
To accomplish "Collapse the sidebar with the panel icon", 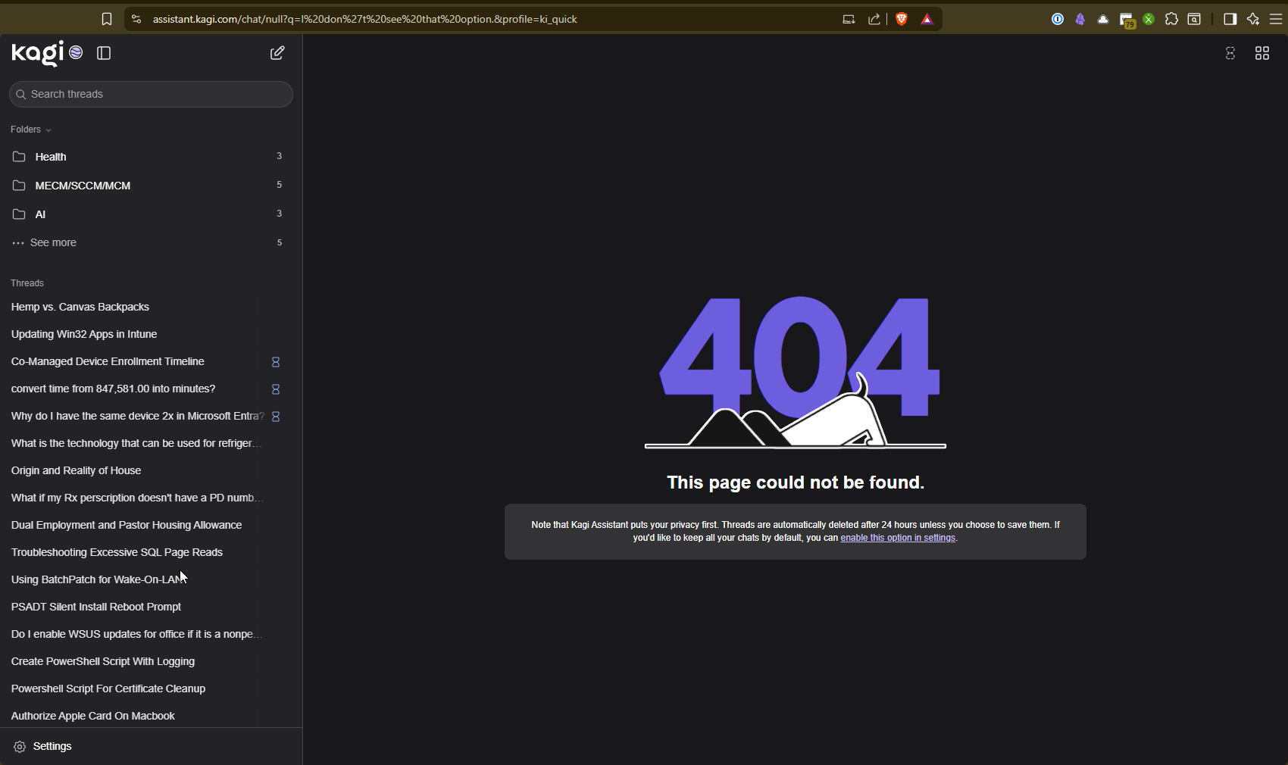I will [104, 53].
